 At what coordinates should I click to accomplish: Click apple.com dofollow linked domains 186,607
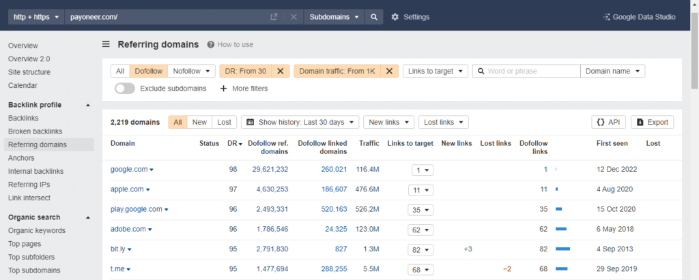[x=334, y=189]
